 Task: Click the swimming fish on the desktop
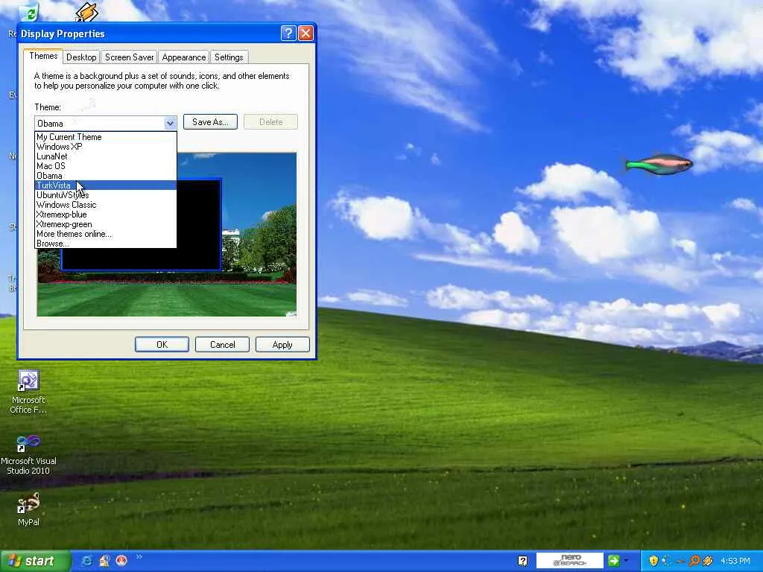coord(659,165)
